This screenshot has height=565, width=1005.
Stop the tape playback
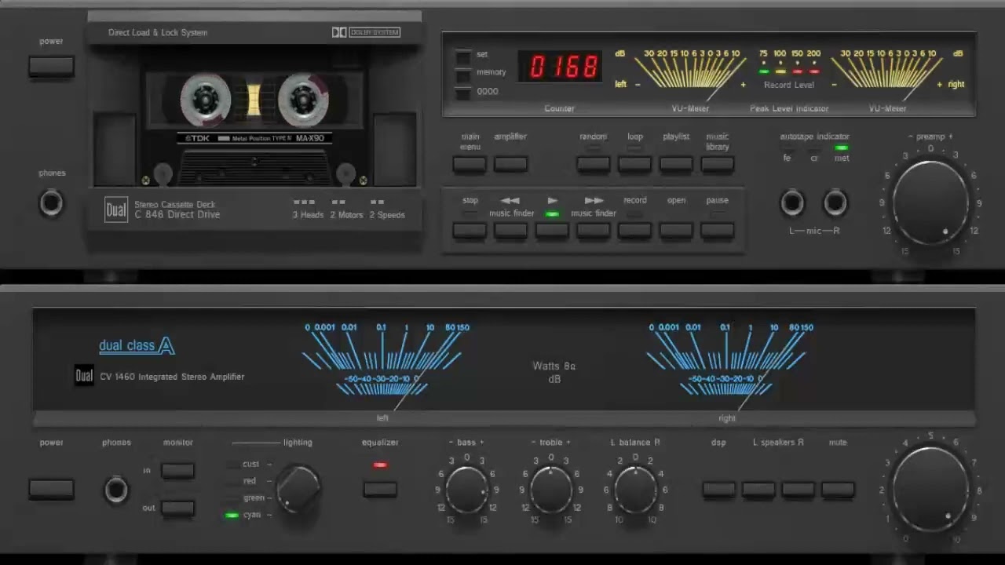(470, 231)
